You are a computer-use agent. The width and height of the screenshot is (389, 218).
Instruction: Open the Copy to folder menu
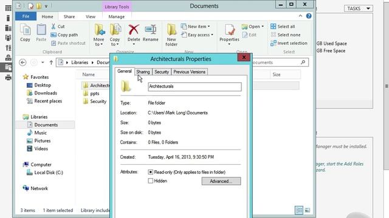[x=115, y=35]
